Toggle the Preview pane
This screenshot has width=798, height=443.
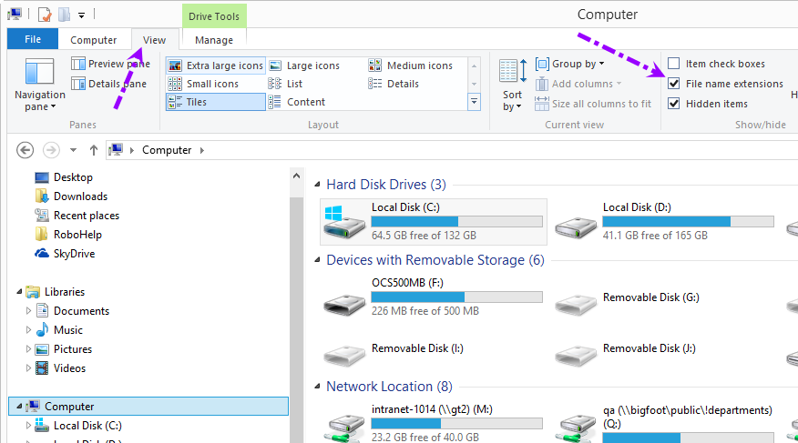coord(110,64)
